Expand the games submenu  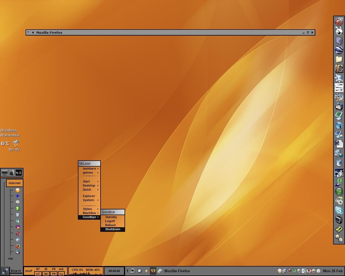(89, 172)
